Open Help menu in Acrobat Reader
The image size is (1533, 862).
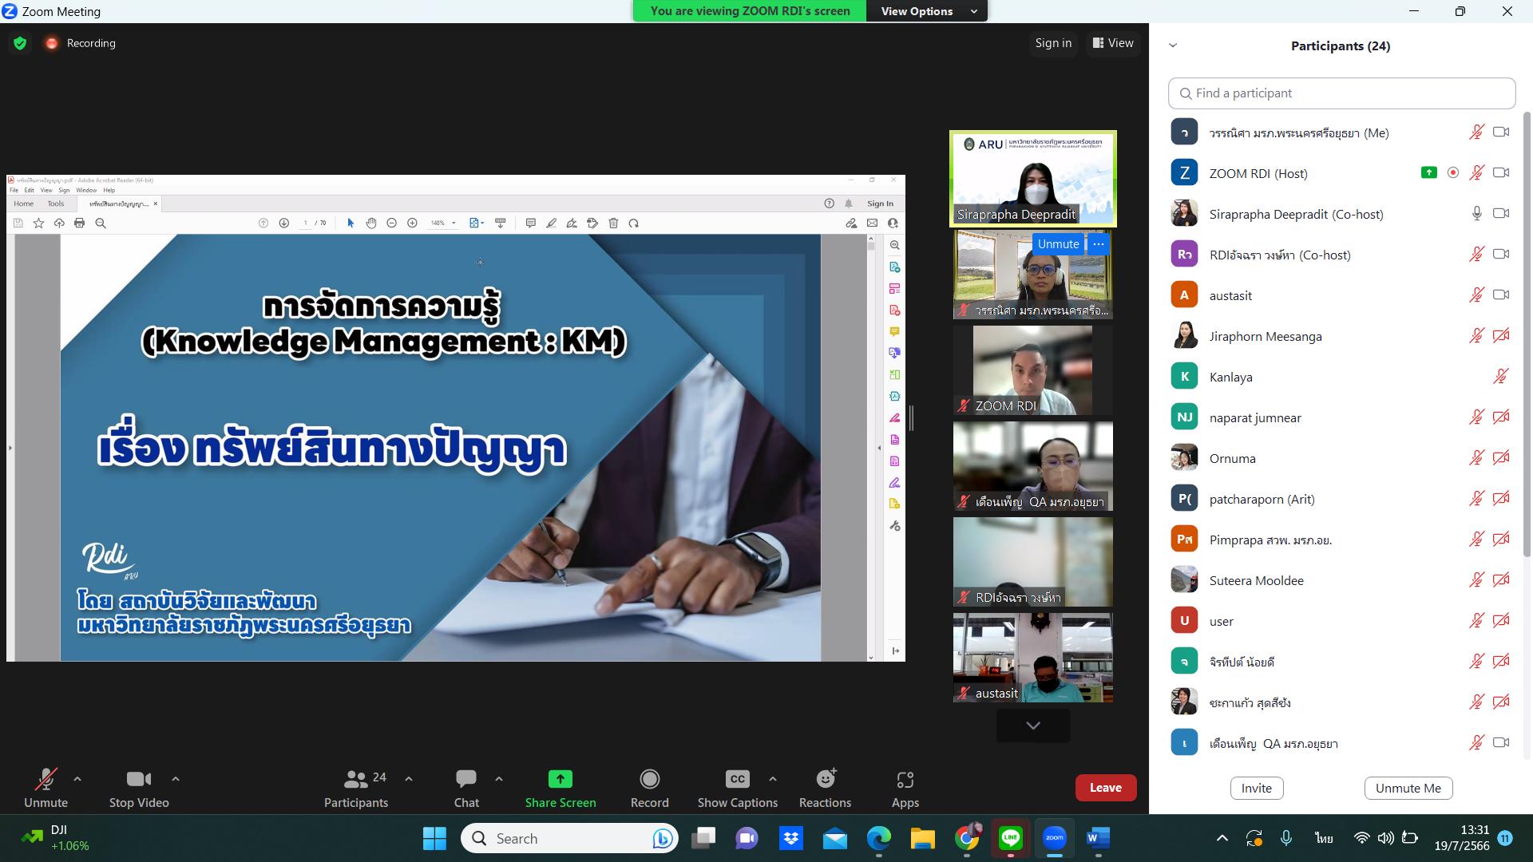(109, 190)
